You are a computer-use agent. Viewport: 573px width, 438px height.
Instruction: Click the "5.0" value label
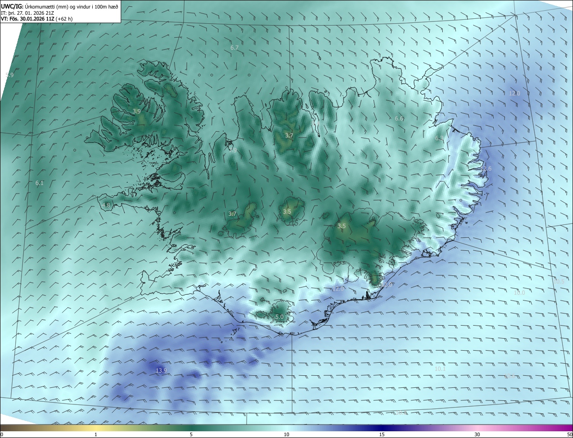click(x=279, y=317)
